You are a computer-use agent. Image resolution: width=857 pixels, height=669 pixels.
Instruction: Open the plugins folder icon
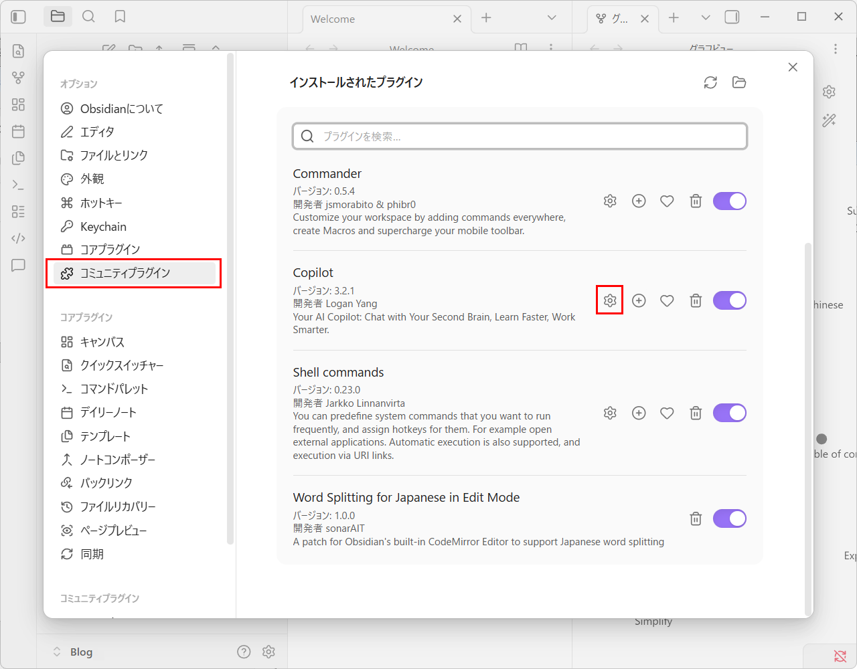click(x=739, y=82)
